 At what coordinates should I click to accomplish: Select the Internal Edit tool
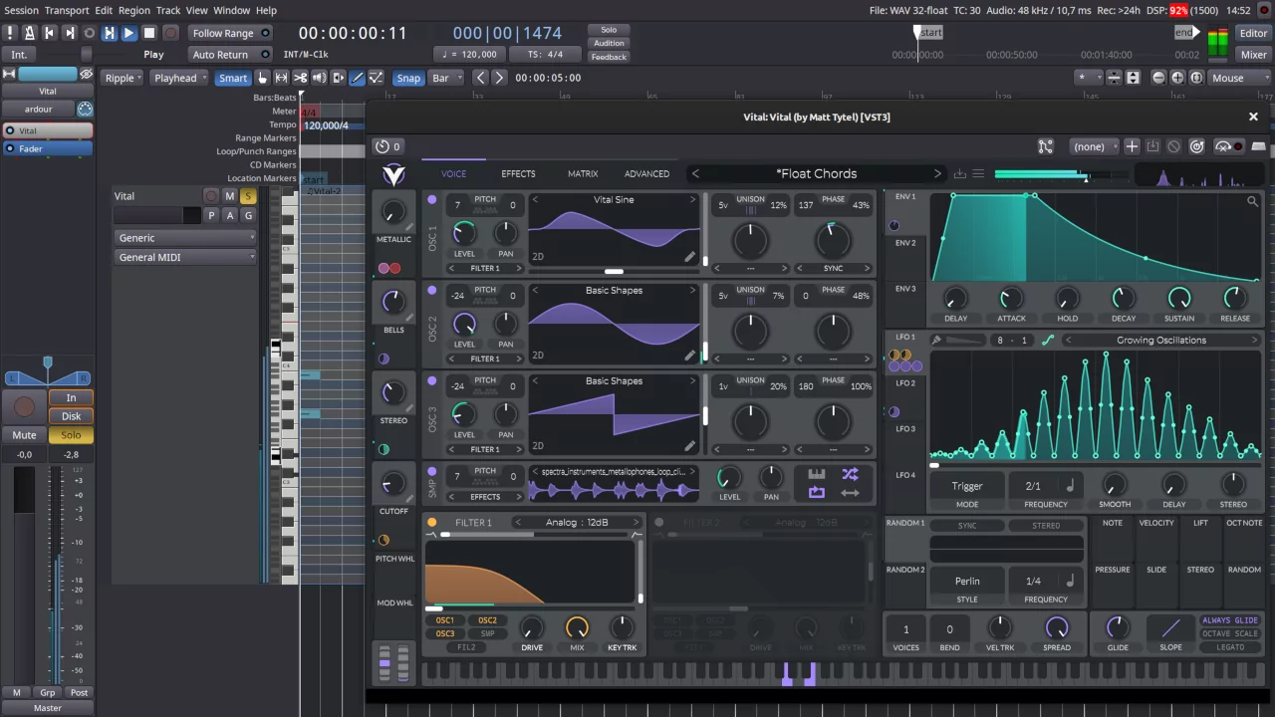tap(376, 78)
